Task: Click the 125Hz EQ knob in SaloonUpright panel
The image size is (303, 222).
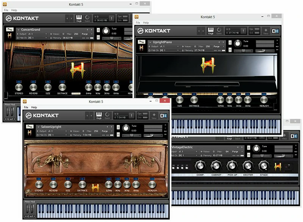Action: click(109, 184)
